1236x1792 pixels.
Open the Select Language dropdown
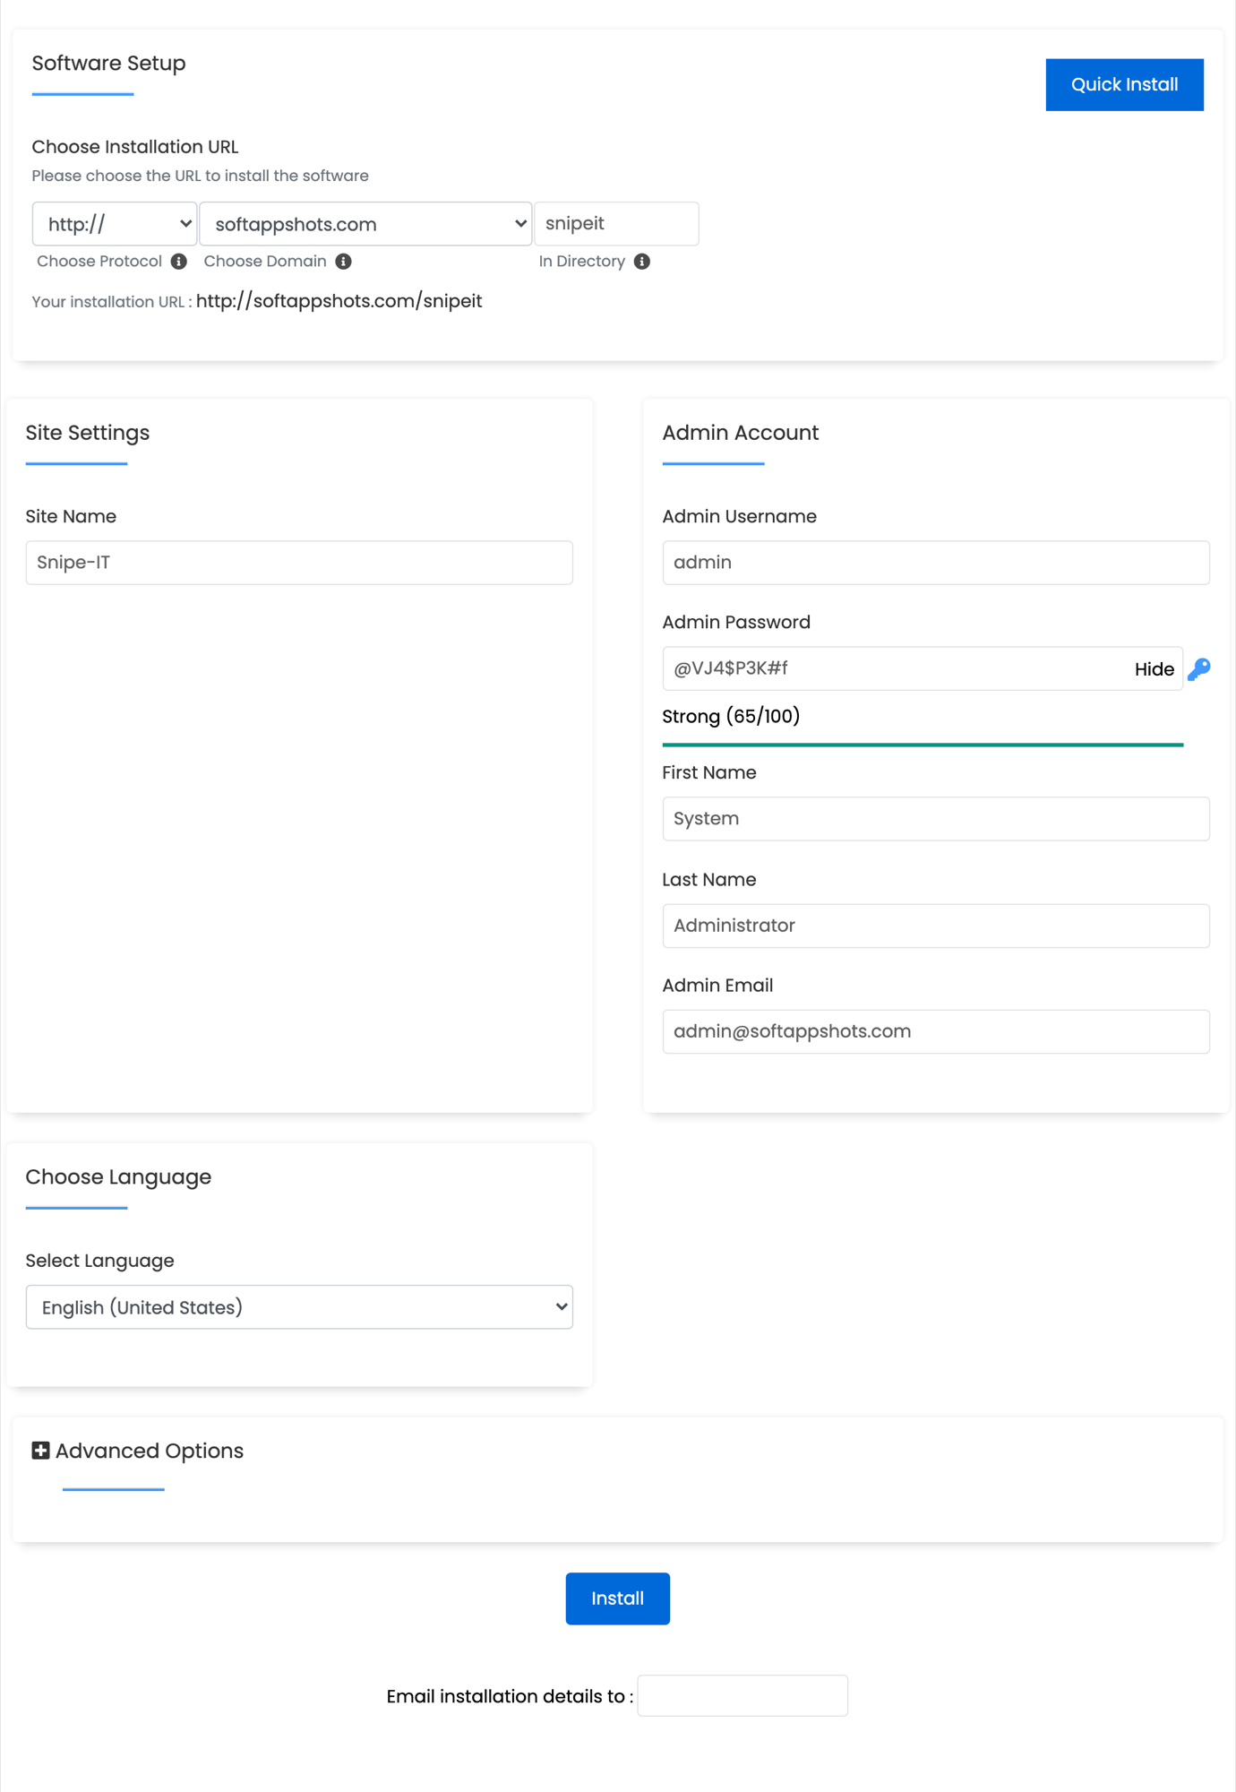299,1307
